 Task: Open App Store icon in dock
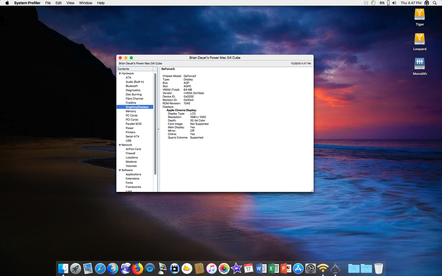tap(298, 269)
